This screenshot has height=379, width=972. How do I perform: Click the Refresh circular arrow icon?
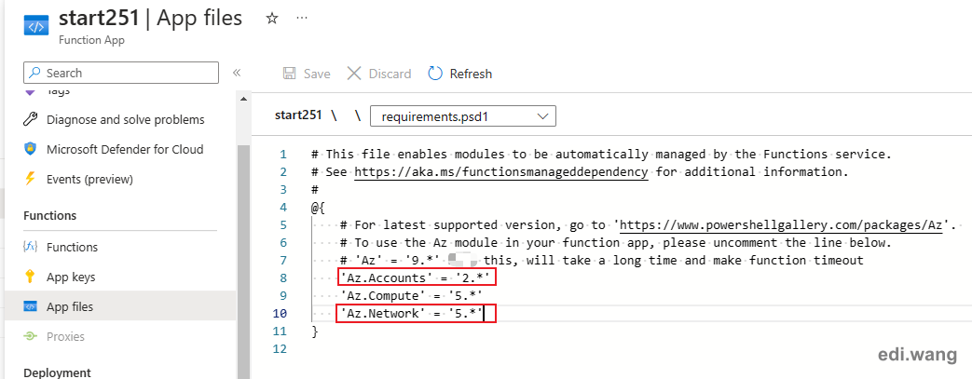tap(435, 74)
